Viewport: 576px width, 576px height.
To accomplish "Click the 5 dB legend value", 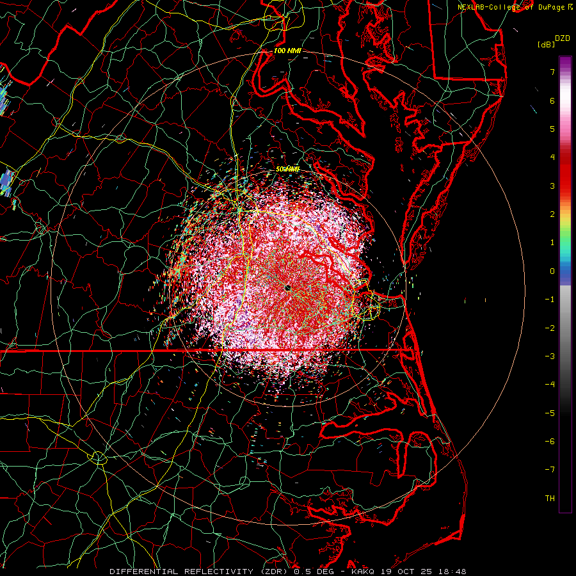I will point(552,129).
